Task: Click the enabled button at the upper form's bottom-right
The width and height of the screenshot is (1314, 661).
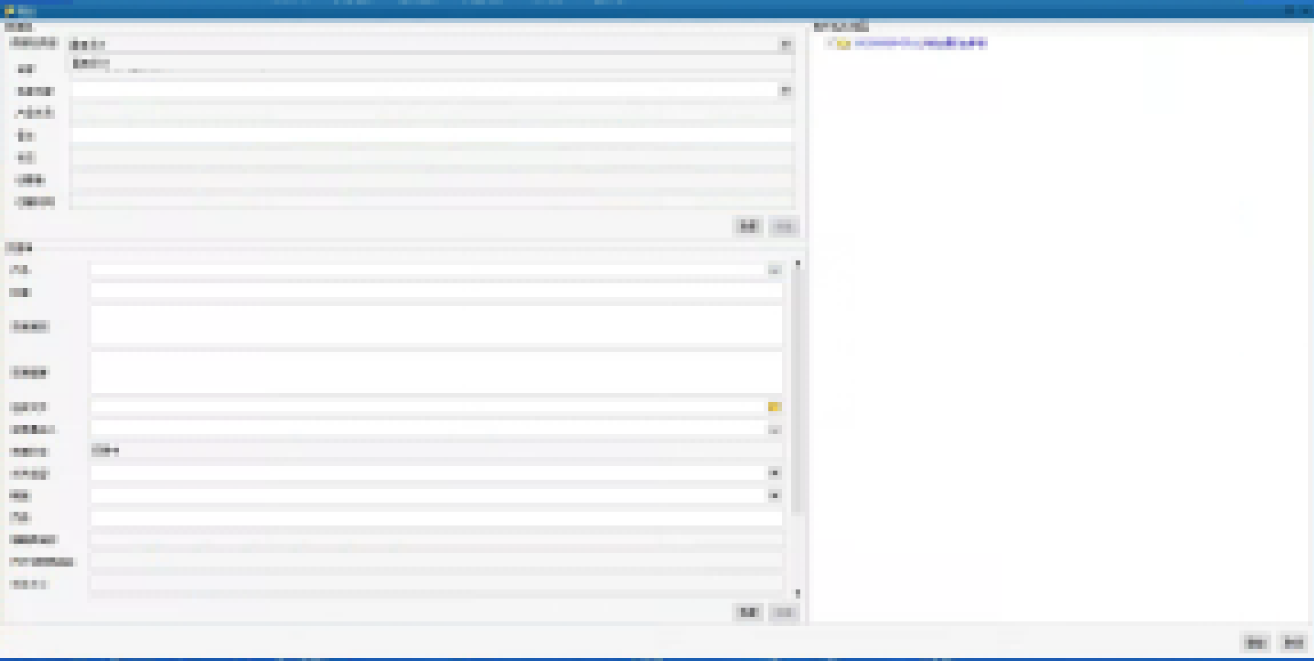Action: coord(748,225)
